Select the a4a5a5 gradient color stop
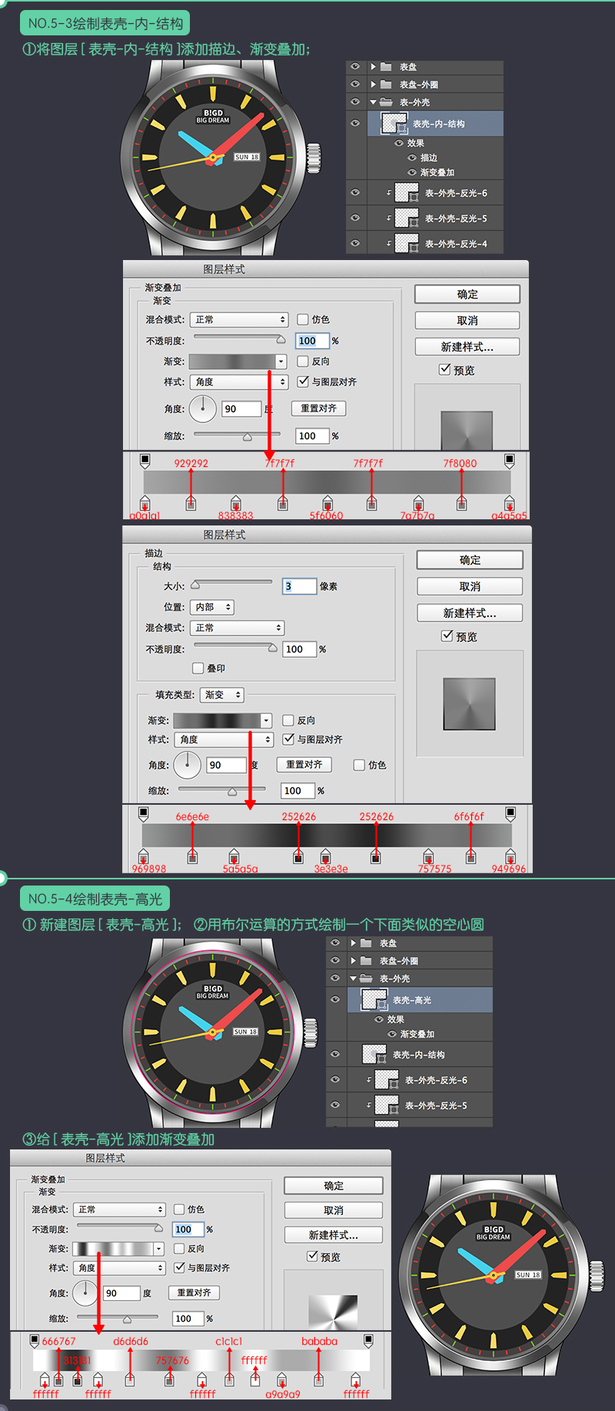The width and height of the screenshot is (615, 1411). click(x=509, y=504)
